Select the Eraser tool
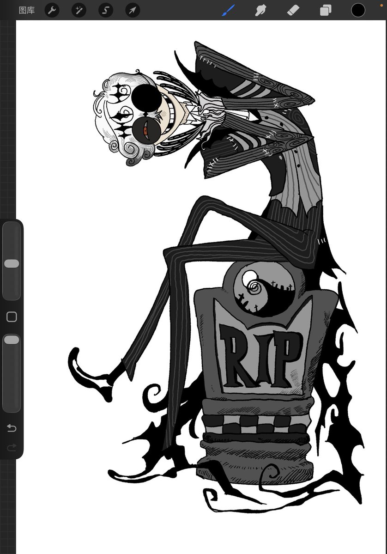This screenshot has height=554, width=387. tap(293, 10)
